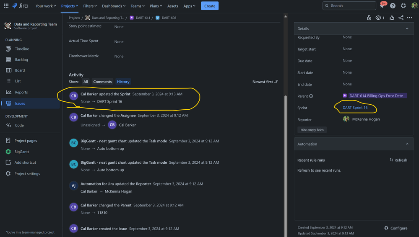This screenshot has width=419, height=237.
Task: Click Actual Time Spent value None
Action: pos(119,41)
